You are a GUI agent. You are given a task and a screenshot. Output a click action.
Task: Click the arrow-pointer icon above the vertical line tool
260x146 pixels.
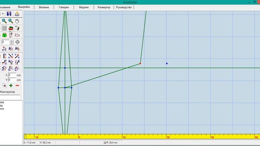click(x=4, y=49)
